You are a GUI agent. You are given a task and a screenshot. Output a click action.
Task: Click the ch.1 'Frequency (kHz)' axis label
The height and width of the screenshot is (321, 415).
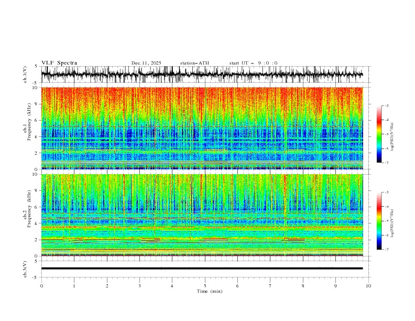point(29,122)
